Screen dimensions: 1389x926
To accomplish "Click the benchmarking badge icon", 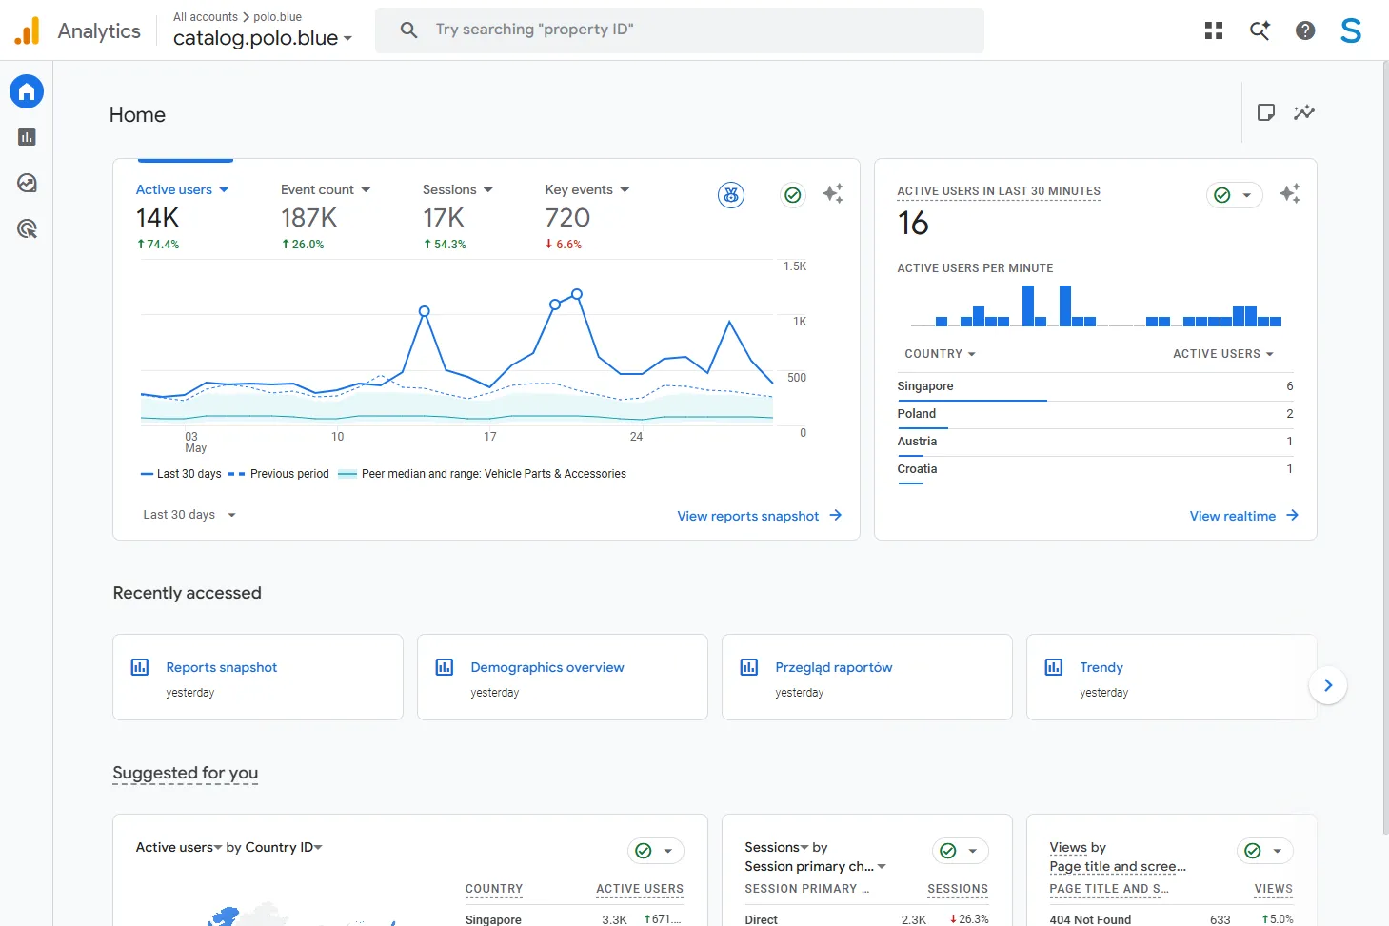I will [731, 195].
